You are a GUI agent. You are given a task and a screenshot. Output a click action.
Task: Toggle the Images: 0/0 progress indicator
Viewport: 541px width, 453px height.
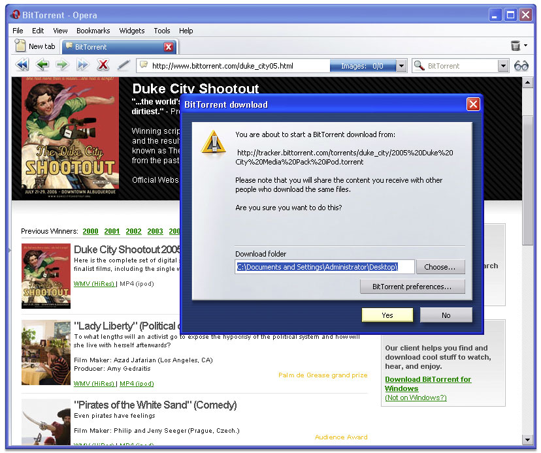tap(362, 66)
